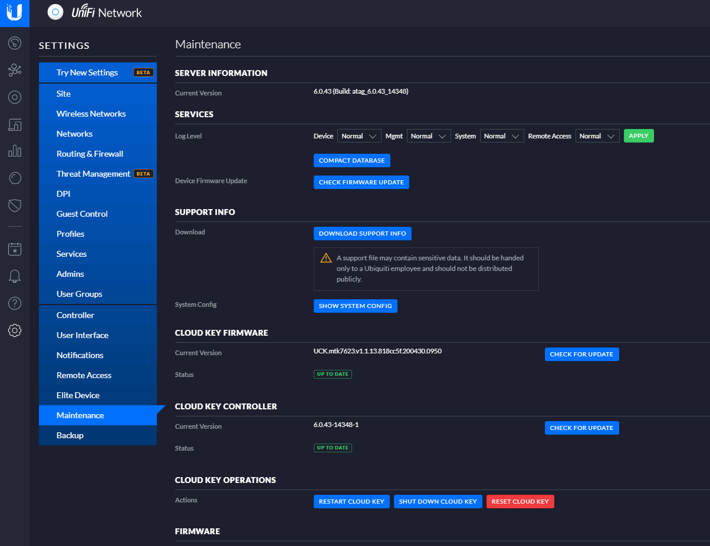Screen dimensions: 710x546
Task: Open Try New Settings
Action: click(x=98, y=72)
